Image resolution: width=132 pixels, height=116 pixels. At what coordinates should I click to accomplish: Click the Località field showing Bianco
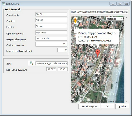[51, 26]
